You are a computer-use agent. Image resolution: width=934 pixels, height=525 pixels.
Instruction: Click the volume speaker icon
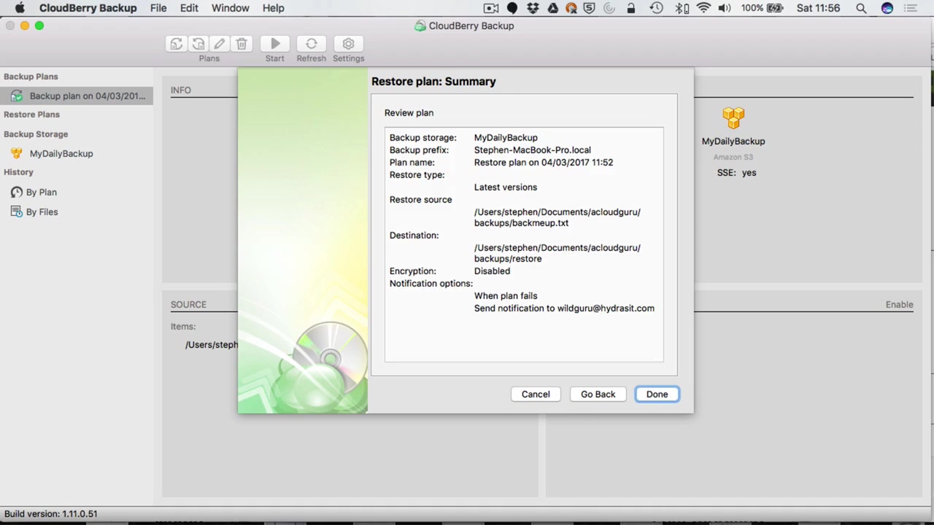[725, 8]
